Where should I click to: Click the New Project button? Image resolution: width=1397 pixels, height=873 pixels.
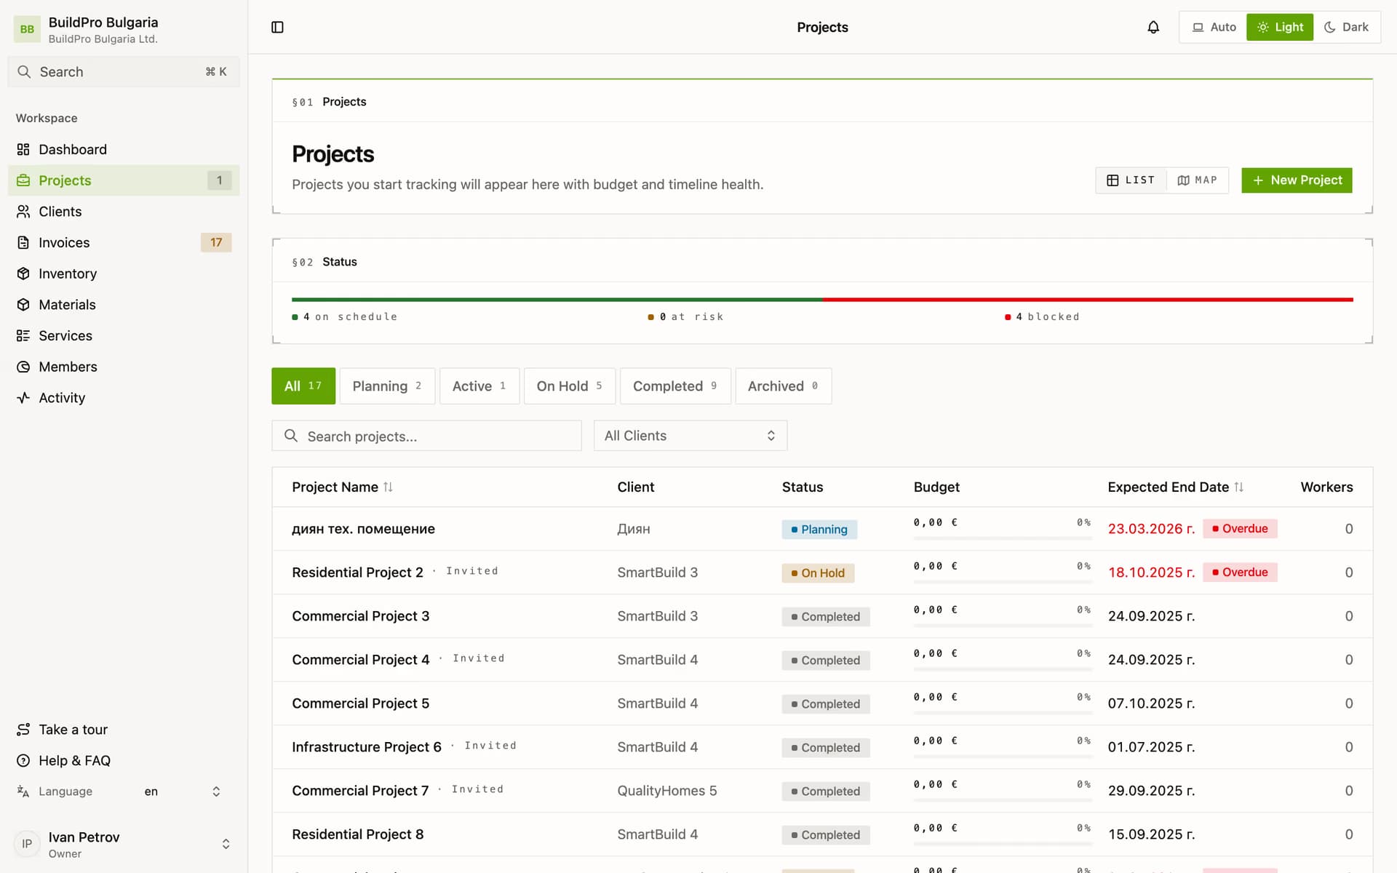[1297, 180]
